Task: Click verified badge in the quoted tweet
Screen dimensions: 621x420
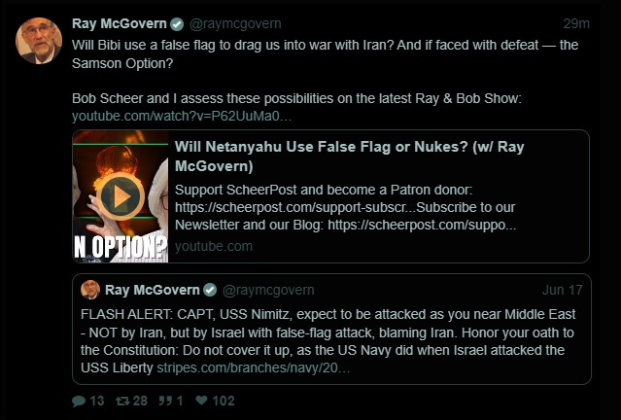Action: 210,290
